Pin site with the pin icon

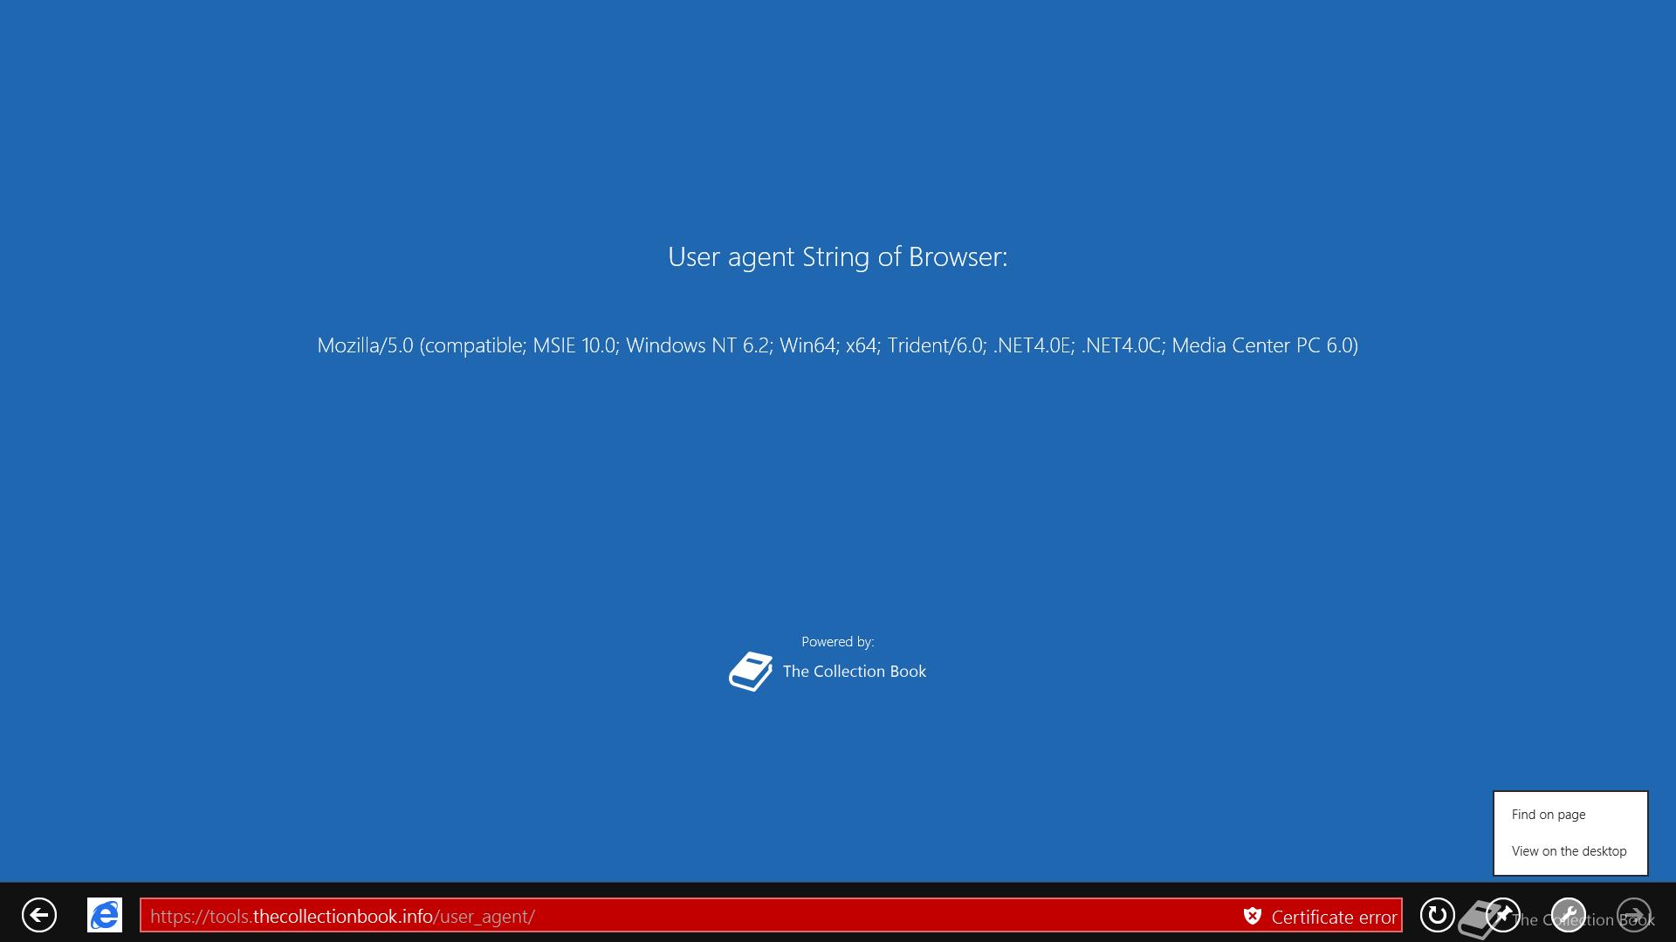coord(1503,915)
